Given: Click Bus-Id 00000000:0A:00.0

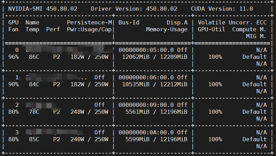Looking at the screenshot, I should coord(146,132).
